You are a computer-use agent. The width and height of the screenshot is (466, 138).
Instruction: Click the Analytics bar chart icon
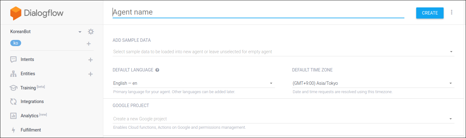click(13, 116)
